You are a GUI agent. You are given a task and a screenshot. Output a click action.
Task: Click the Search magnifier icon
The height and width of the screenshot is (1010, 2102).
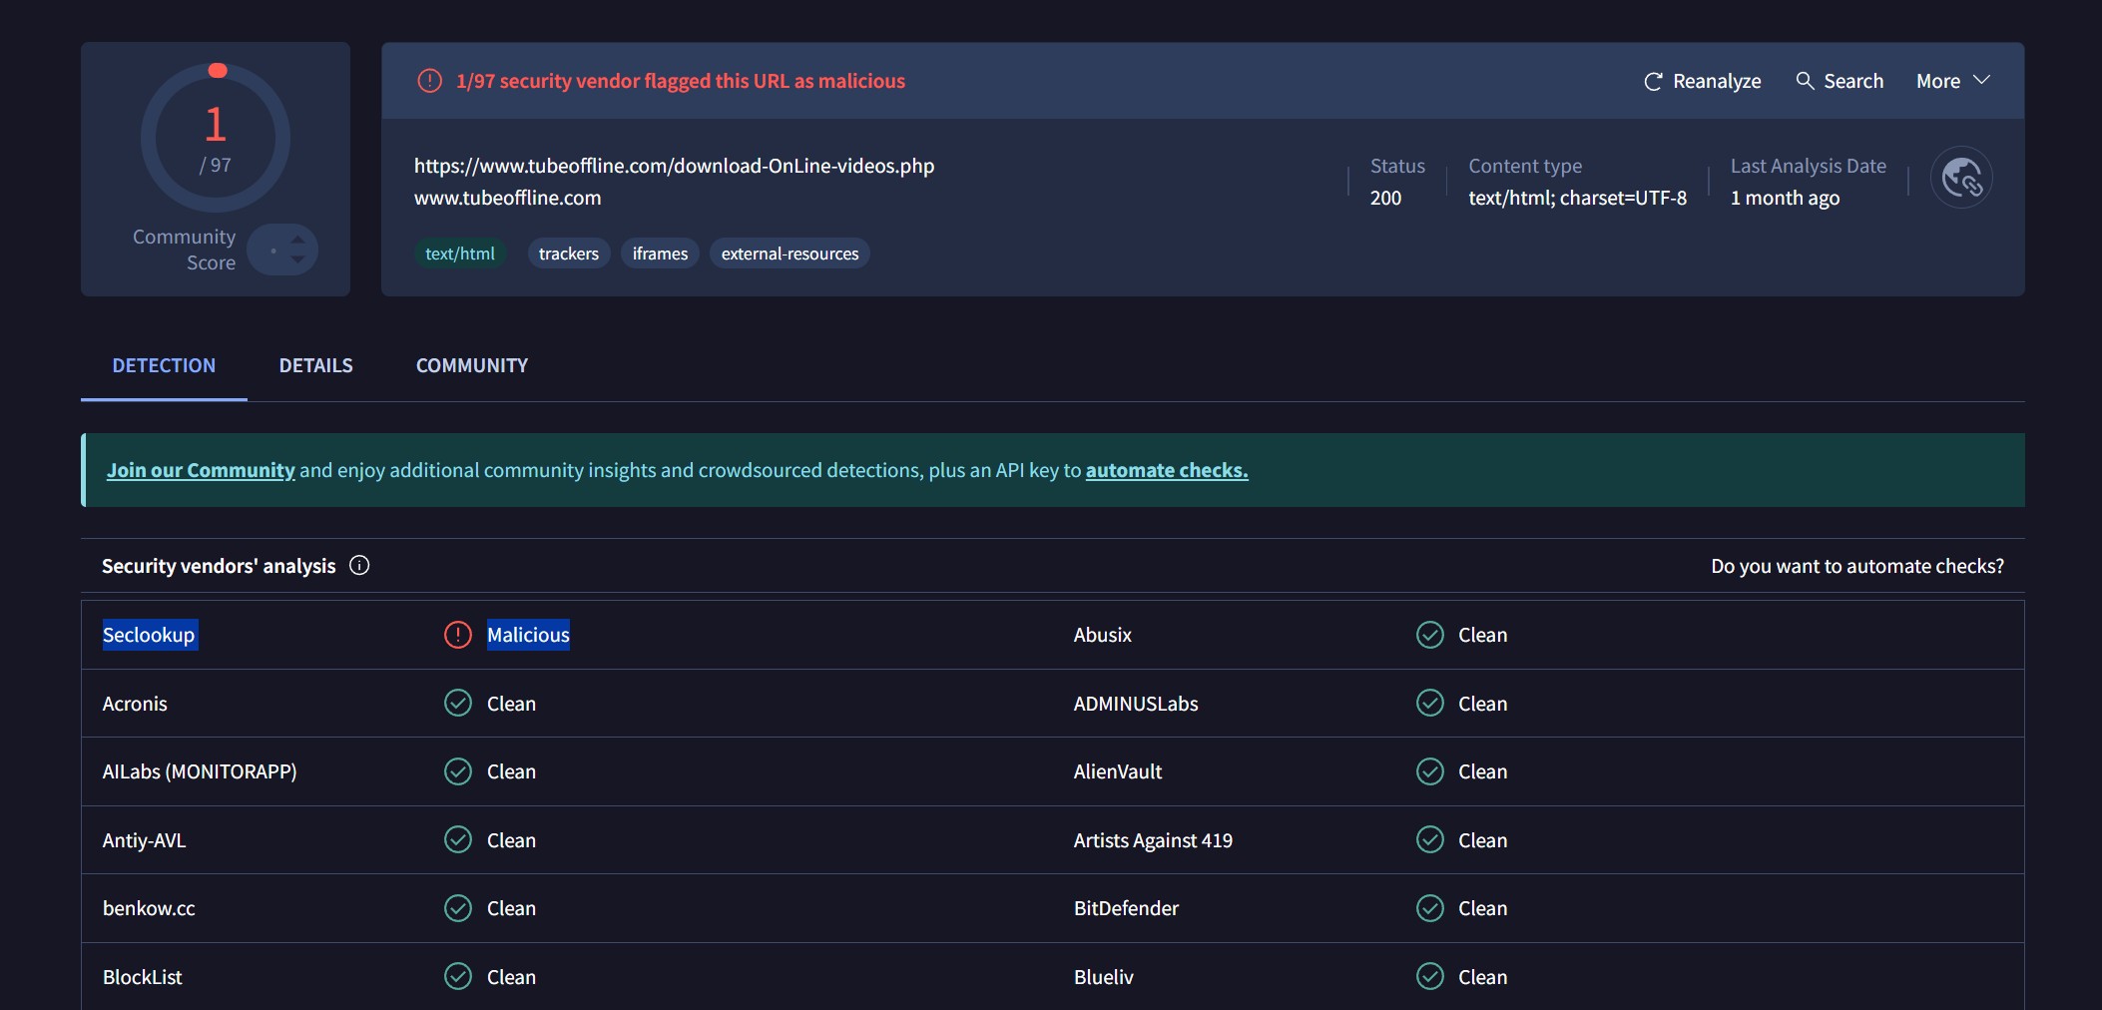(1805, 81)
